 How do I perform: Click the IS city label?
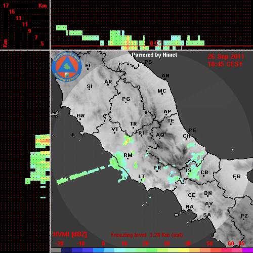[189, 171]
